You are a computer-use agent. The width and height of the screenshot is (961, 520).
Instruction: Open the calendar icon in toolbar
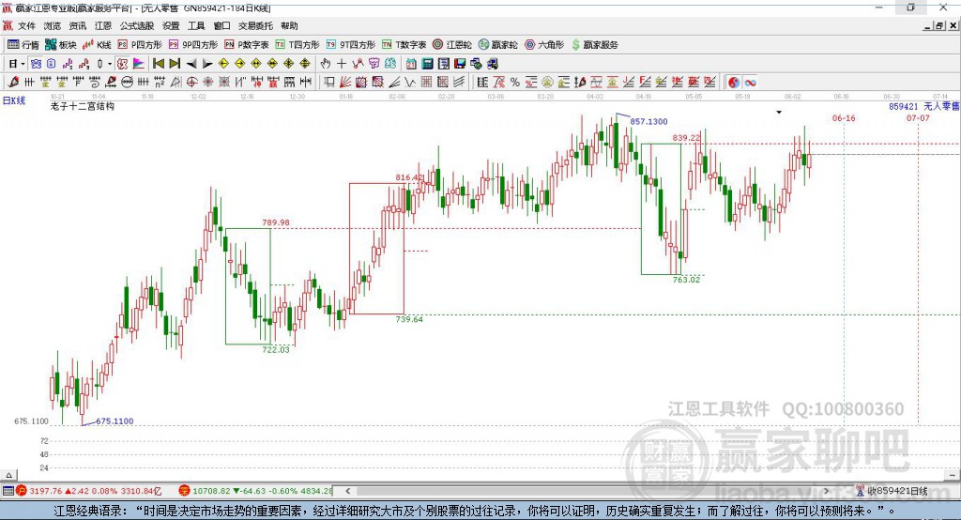(x=411, y=64)
